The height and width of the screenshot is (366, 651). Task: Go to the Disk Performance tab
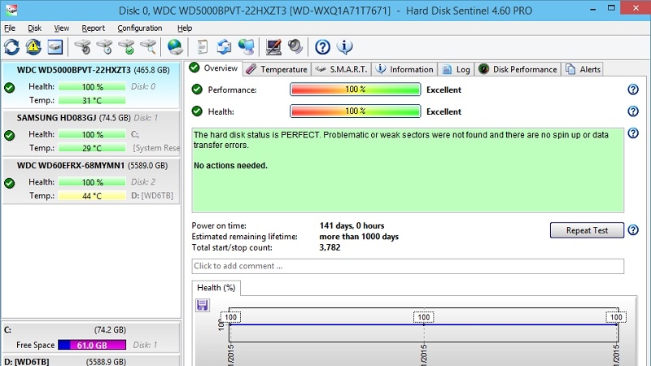click(518, 70)
